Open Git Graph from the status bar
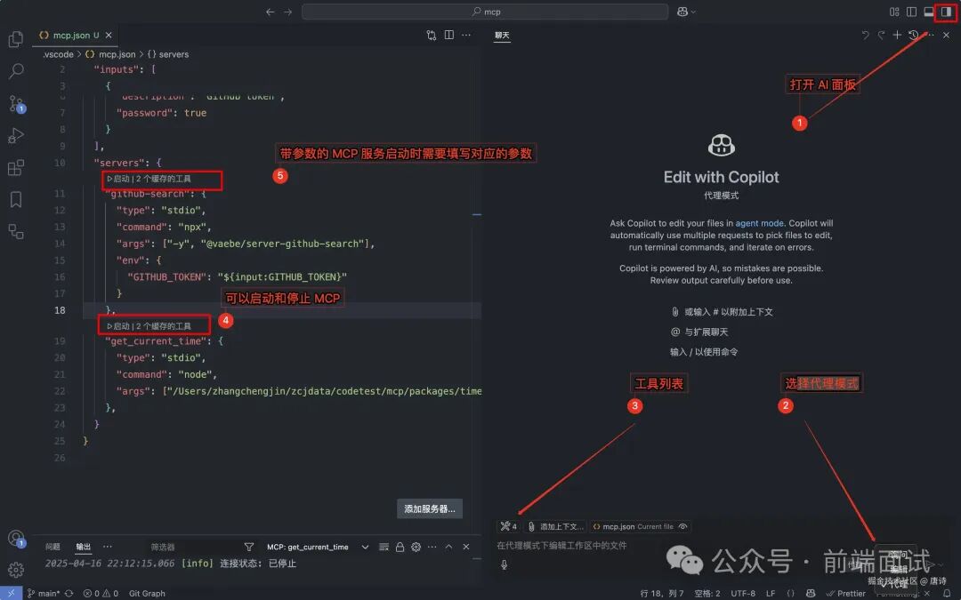 (147, 593)
